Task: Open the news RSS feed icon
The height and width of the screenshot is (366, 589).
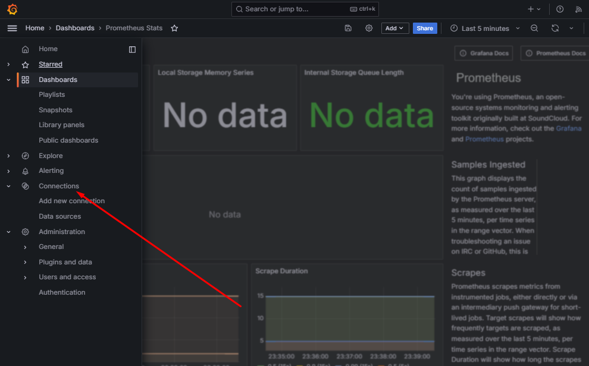Action: (578, 9)
